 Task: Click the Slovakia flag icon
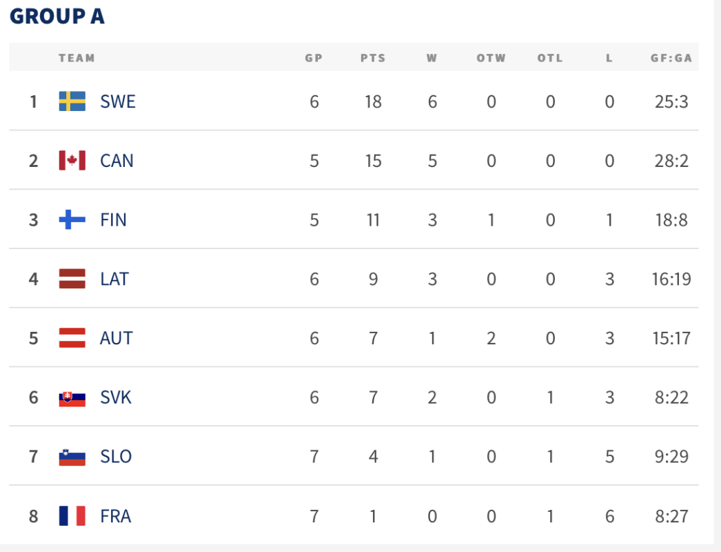(x=72, y=399)
